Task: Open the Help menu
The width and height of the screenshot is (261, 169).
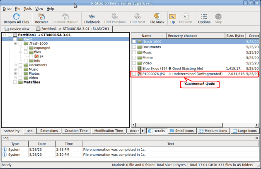Action: [50, 9]
